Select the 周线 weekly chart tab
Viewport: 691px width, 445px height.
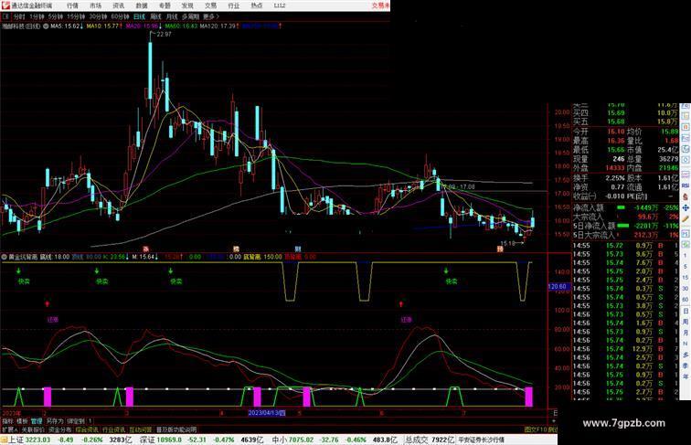coord(155,16)
